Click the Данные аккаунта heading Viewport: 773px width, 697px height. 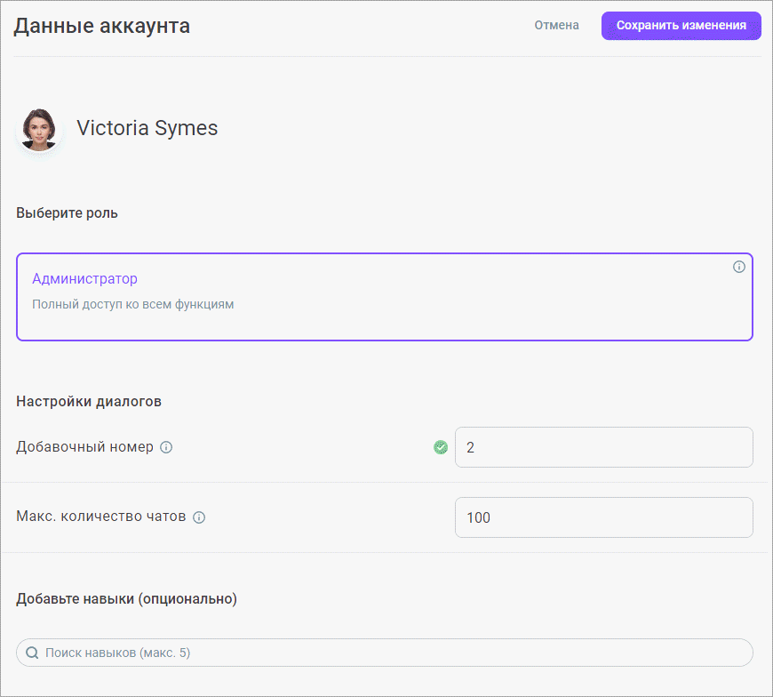tap(101, 26)
